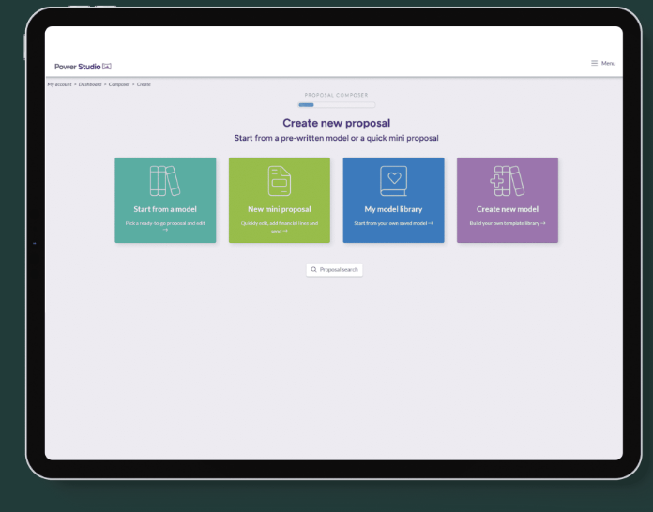Click 'Build your own template library' arrow text

508,223
